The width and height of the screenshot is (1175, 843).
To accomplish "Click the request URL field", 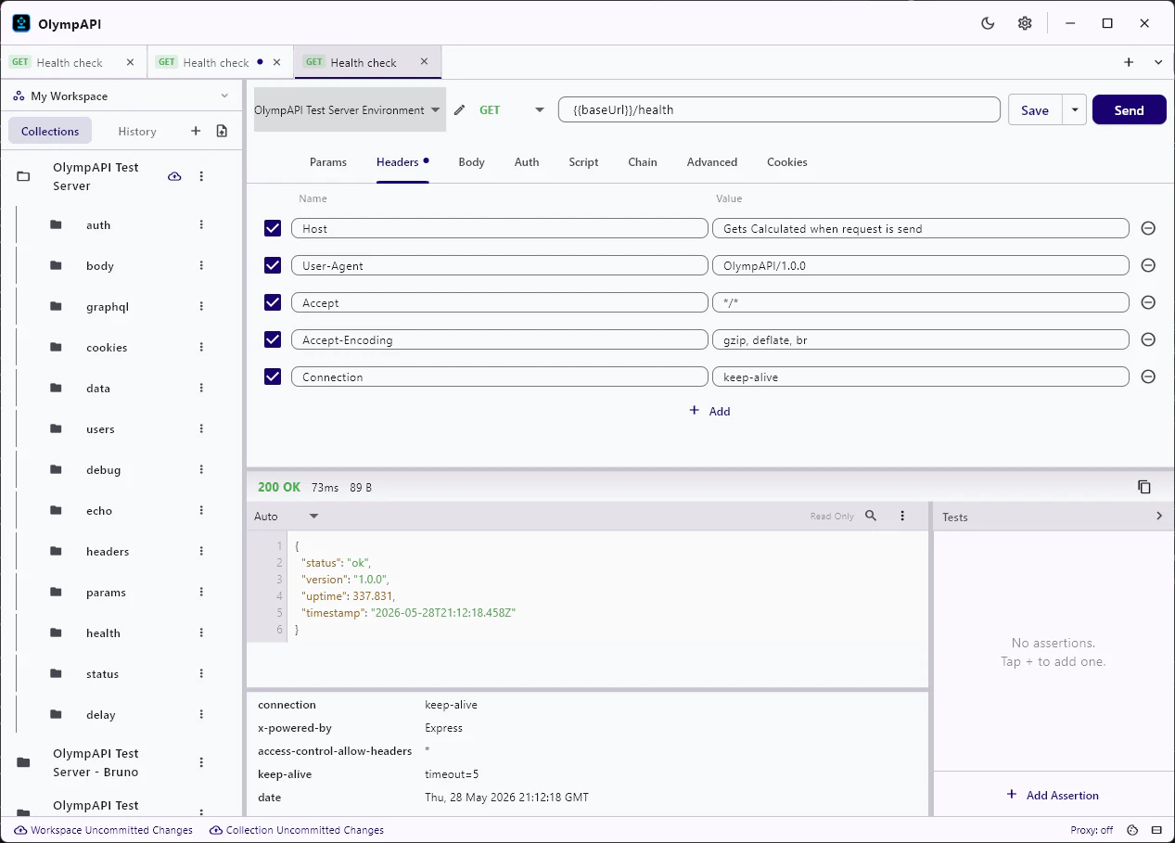I will coord(779,109).
